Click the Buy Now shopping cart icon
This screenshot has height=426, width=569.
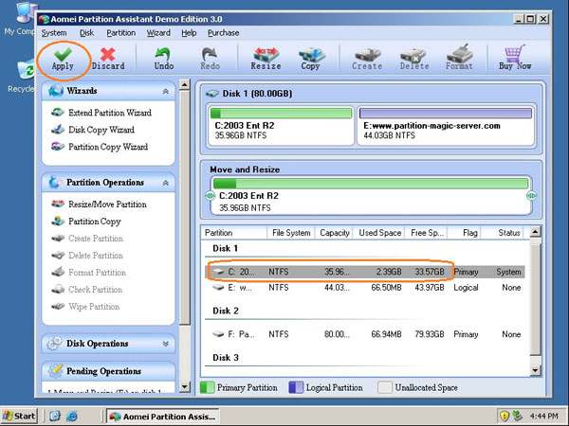[515, 53]
